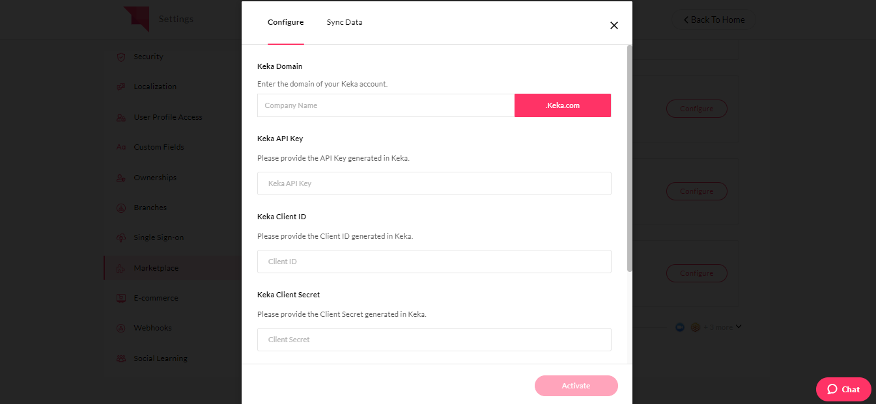Click the Custom Fields icon
Image resolution: width=876 pixels, height=404 pixels.
[120, 147]
